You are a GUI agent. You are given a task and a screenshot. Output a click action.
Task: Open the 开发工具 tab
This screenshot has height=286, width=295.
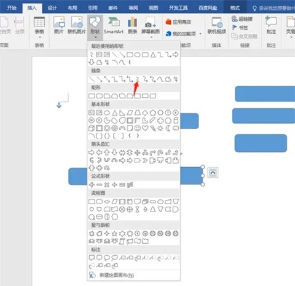point(178,8)
